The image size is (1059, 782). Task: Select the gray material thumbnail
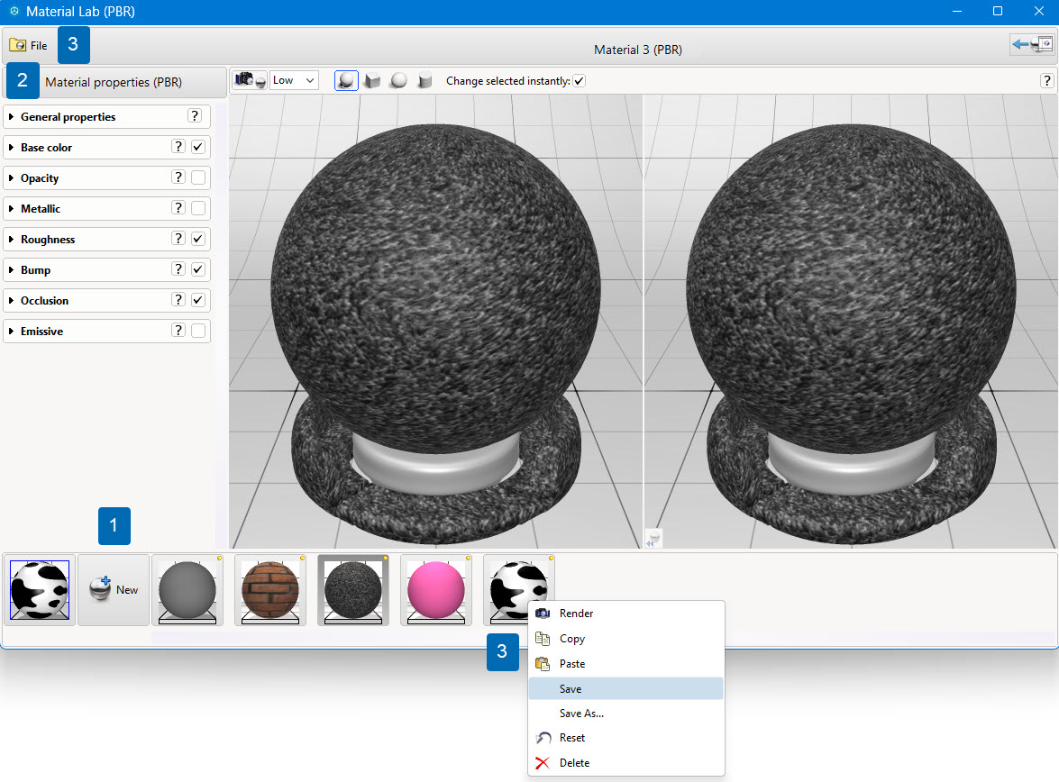(x=187, y=589)
